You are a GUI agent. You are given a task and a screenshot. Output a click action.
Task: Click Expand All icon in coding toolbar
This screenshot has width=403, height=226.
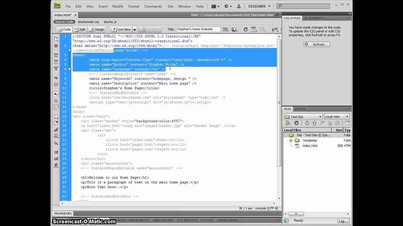pos(56,68)
